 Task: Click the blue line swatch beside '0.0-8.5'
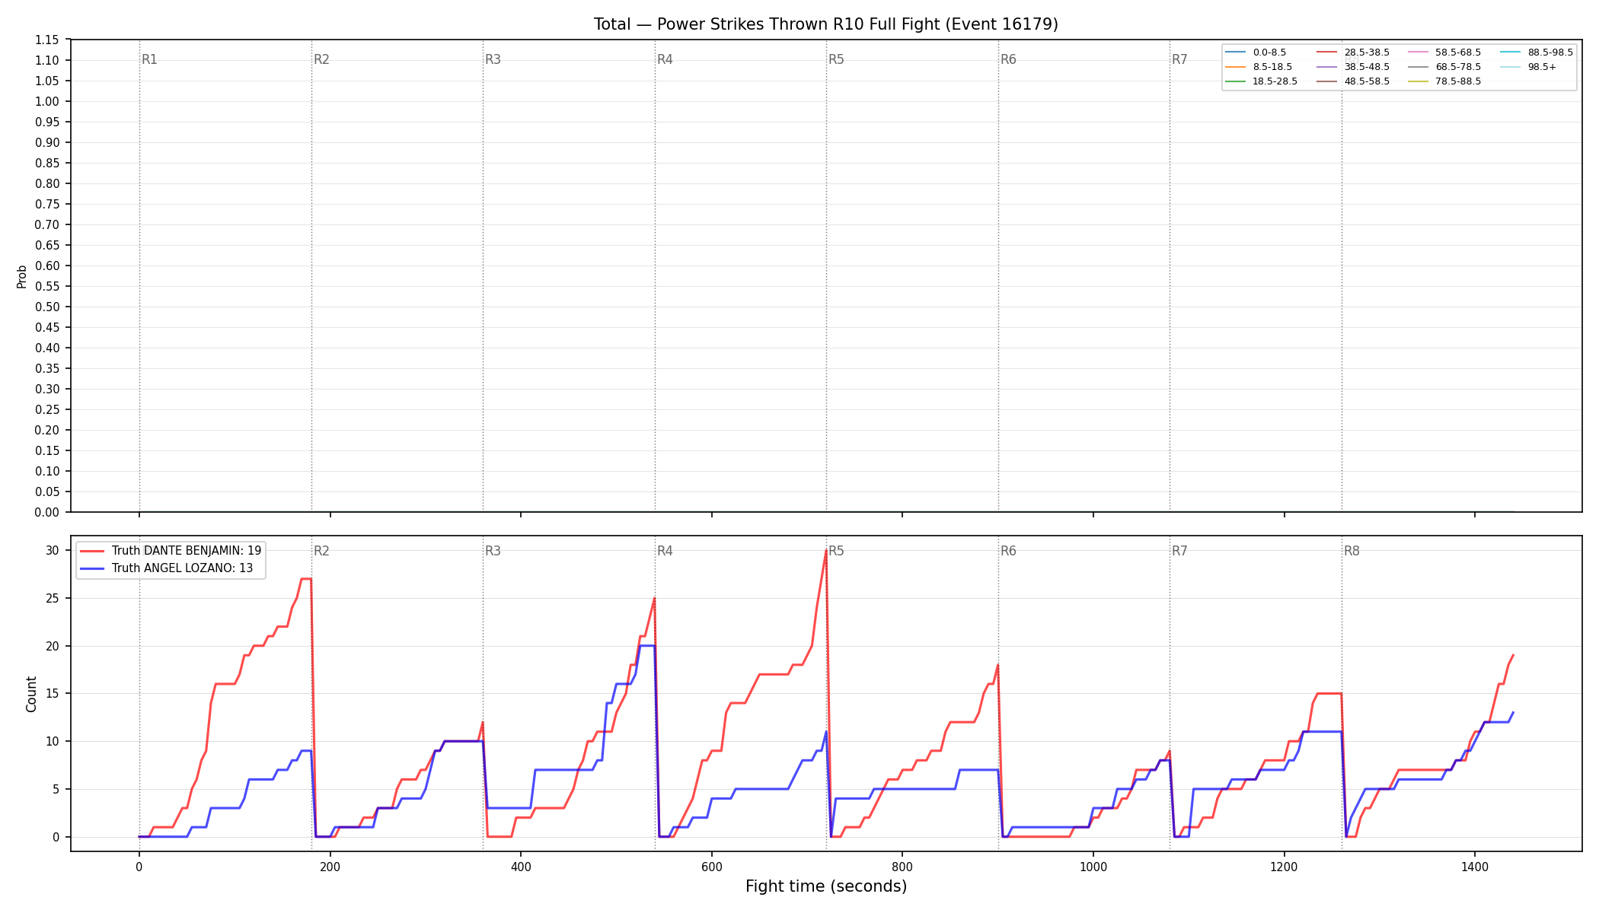point(1236,52)
